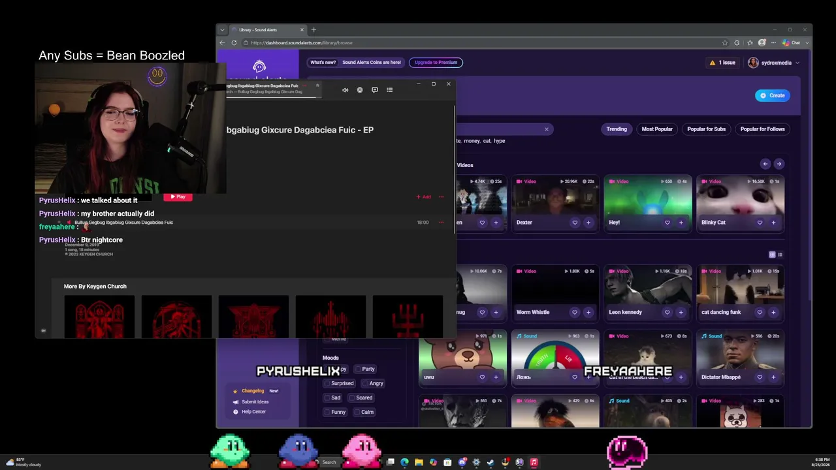Open a new browser tab
Viewport: 836px width, 470px height.
(x=313, y=29)
